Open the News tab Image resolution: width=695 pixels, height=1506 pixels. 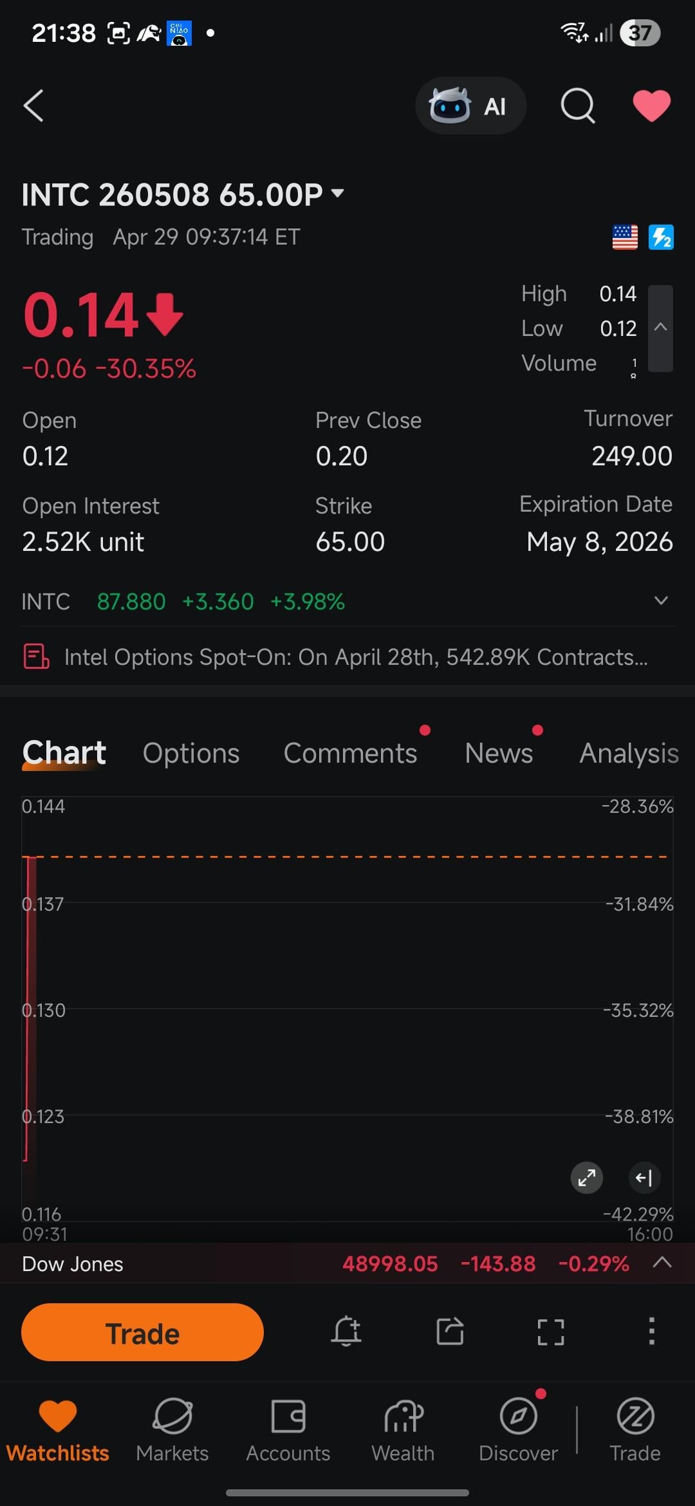click(499, 753)
